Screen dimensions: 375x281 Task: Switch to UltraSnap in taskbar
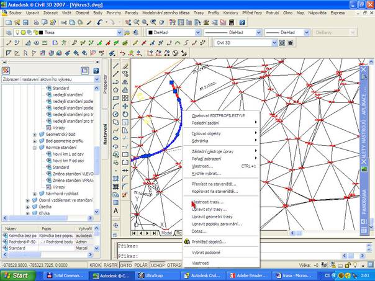[x=158, y=275]
